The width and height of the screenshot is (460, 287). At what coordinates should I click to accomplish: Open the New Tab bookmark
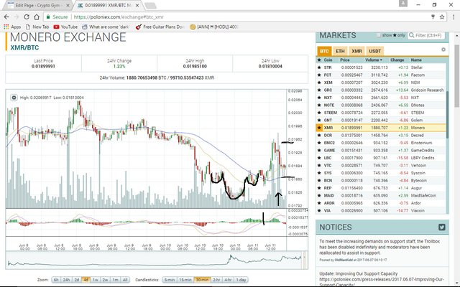click(37, 27)
